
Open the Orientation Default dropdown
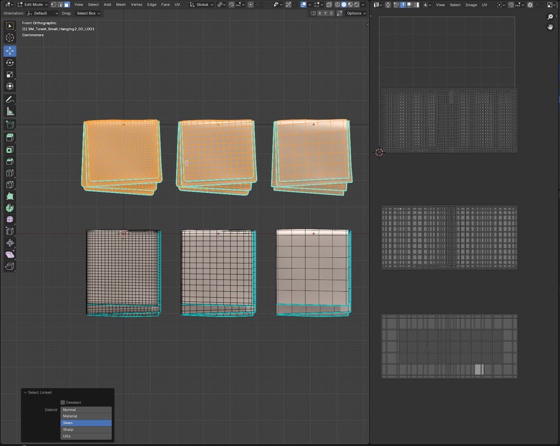click(x=43, y=13)
